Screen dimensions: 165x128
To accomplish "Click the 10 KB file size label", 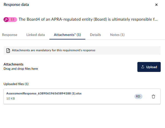I will point(10,98).
